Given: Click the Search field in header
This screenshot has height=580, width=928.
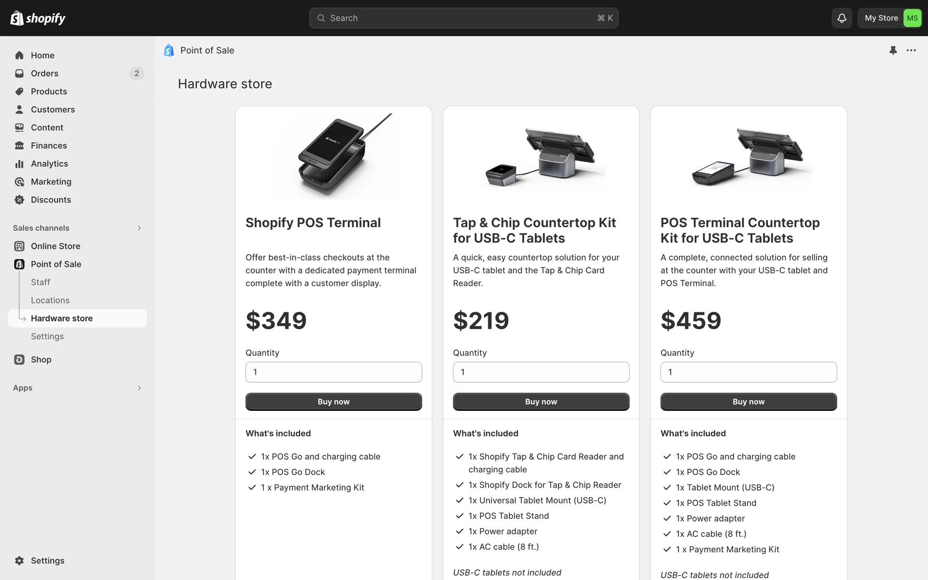Looking at the screenshot, I should 464,18.
